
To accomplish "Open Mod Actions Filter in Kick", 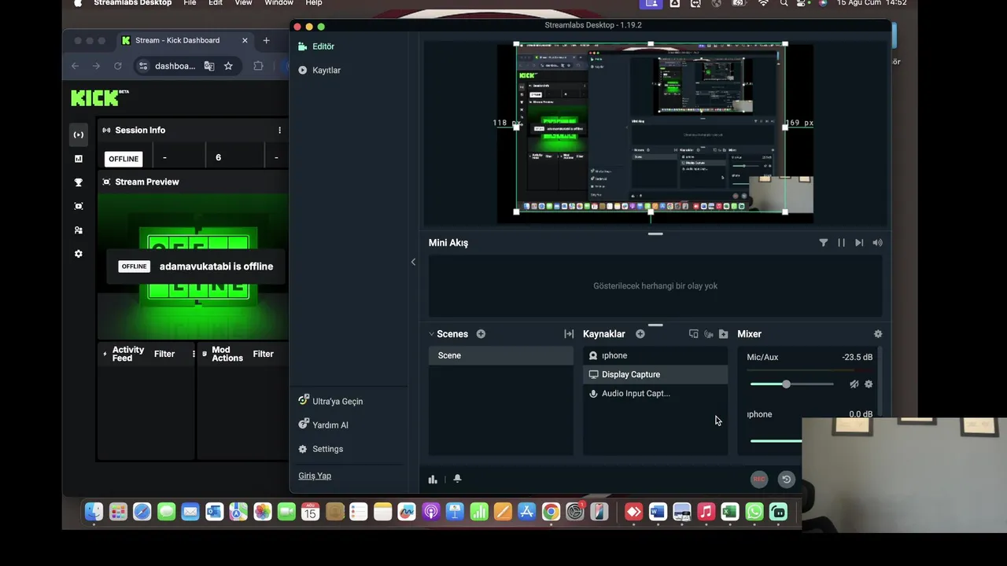I will coord(264,354).
